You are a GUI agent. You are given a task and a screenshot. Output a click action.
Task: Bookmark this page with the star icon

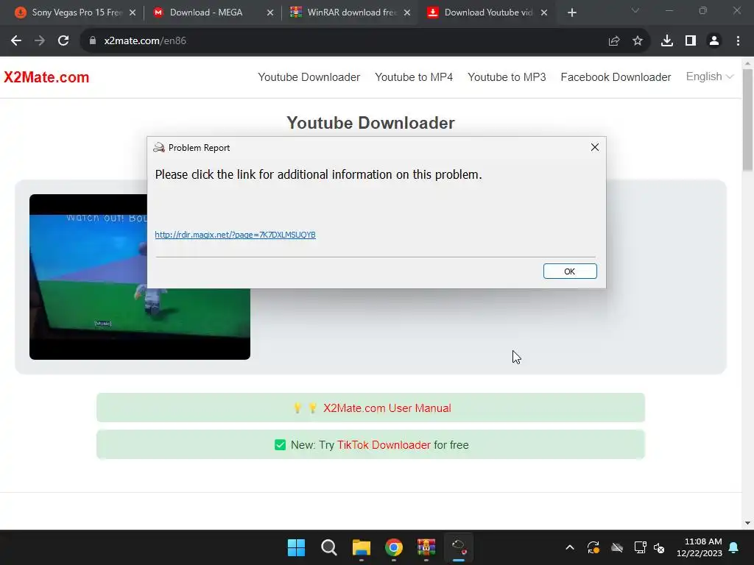pyautogui.click(x=638, y=41)
